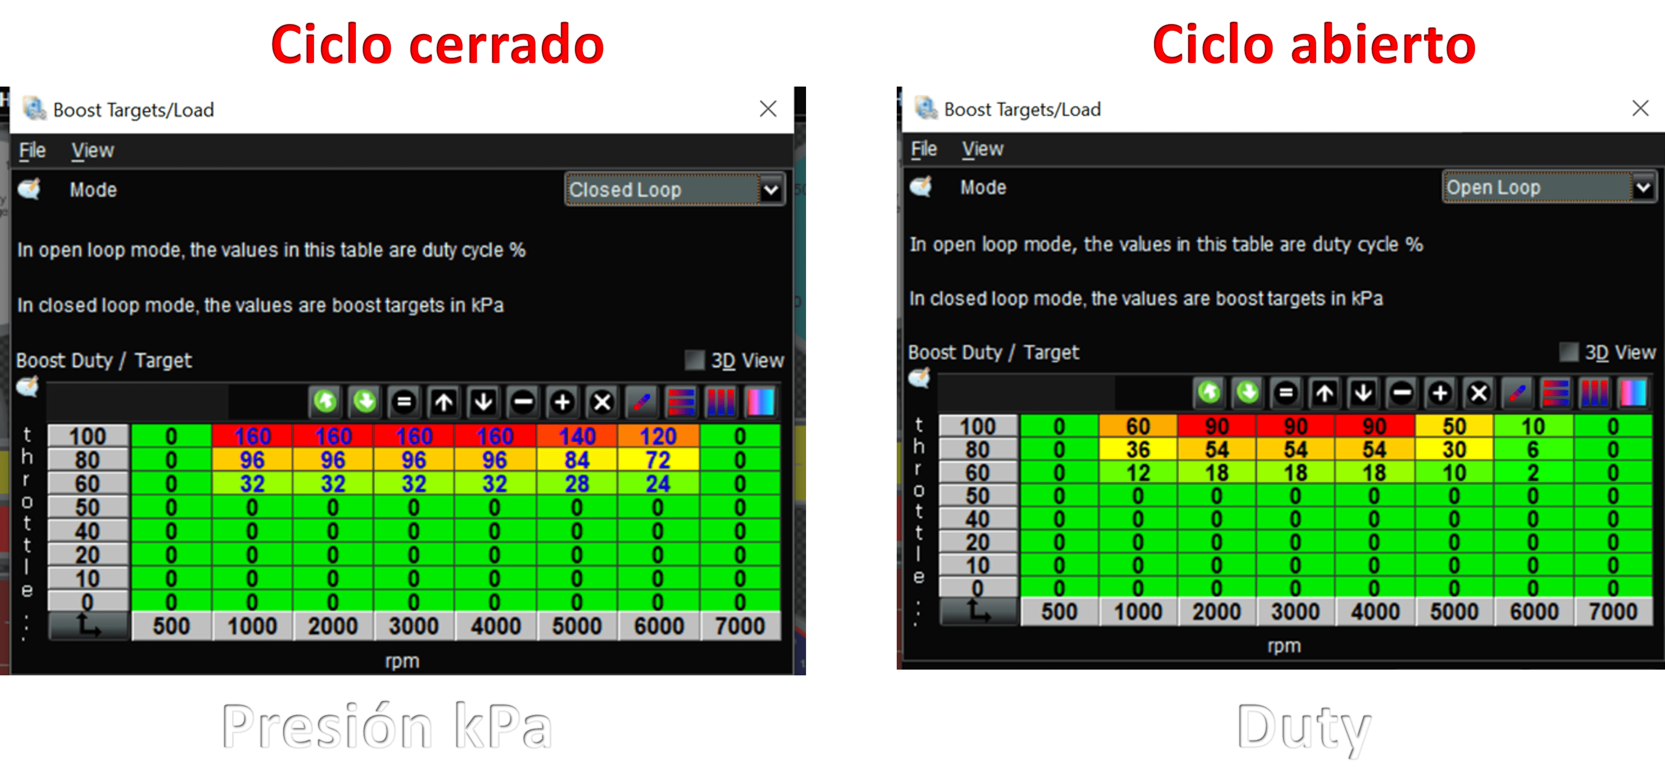Click green download icon in Closed Loop window
The height and width of the screenshot is (773, 1665).
(x=365, y=401)
